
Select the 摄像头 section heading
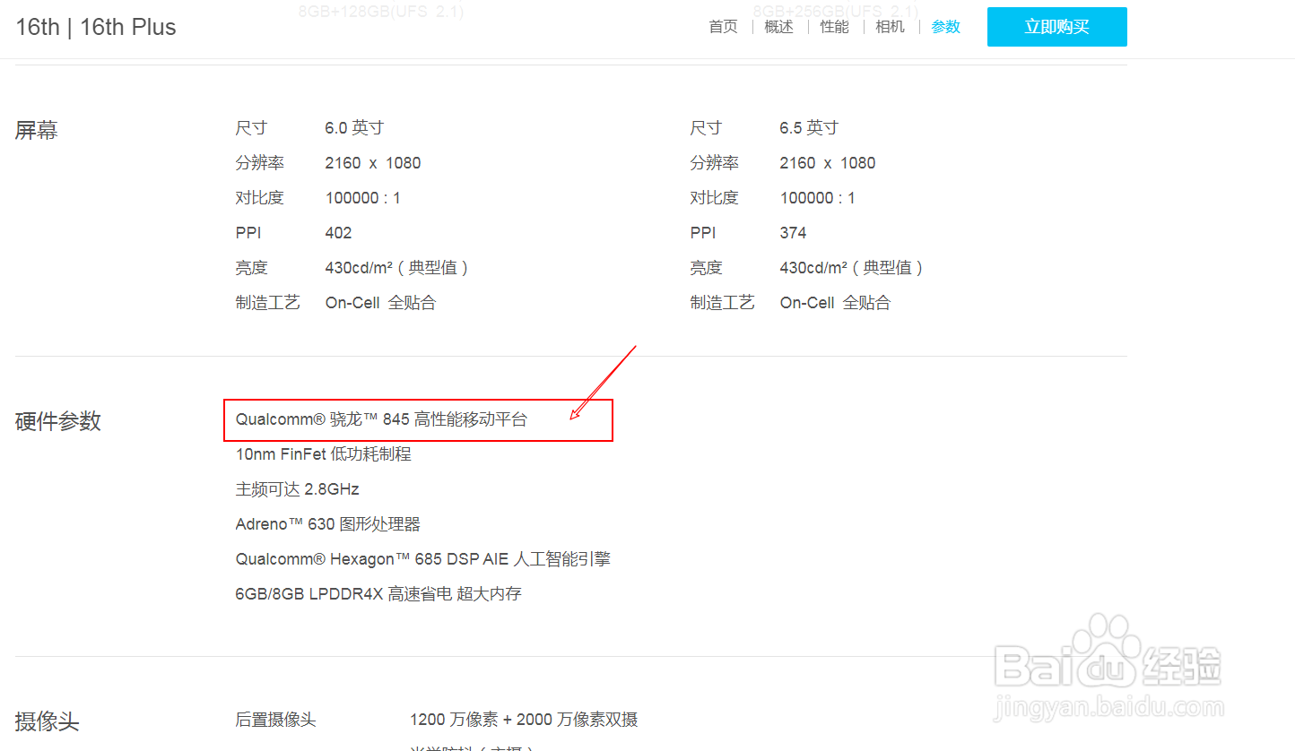pyautogui.click(x=48, y=721)
